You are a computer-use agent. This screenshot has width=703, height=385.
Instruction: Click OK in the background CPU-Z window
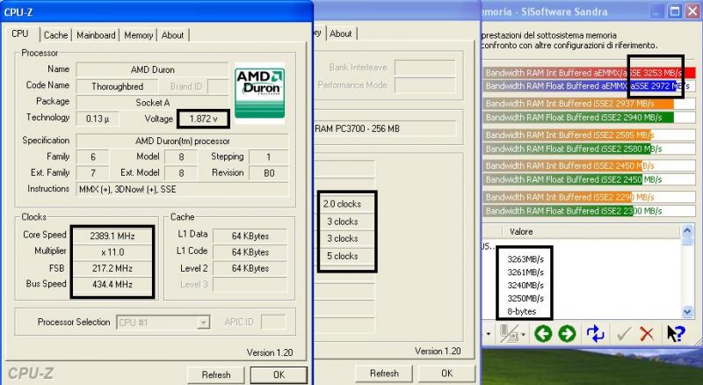(446, 374)
